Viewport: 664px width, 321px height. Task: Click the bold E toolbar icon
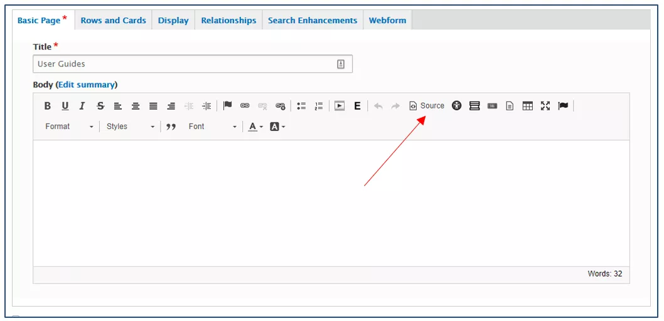[x=357, y=106]
